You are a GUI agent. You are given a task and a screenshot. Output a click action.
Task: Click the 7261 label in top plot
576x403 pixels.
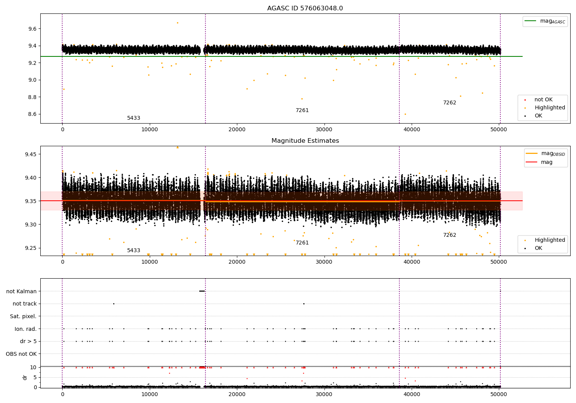[x=302, y=111]
